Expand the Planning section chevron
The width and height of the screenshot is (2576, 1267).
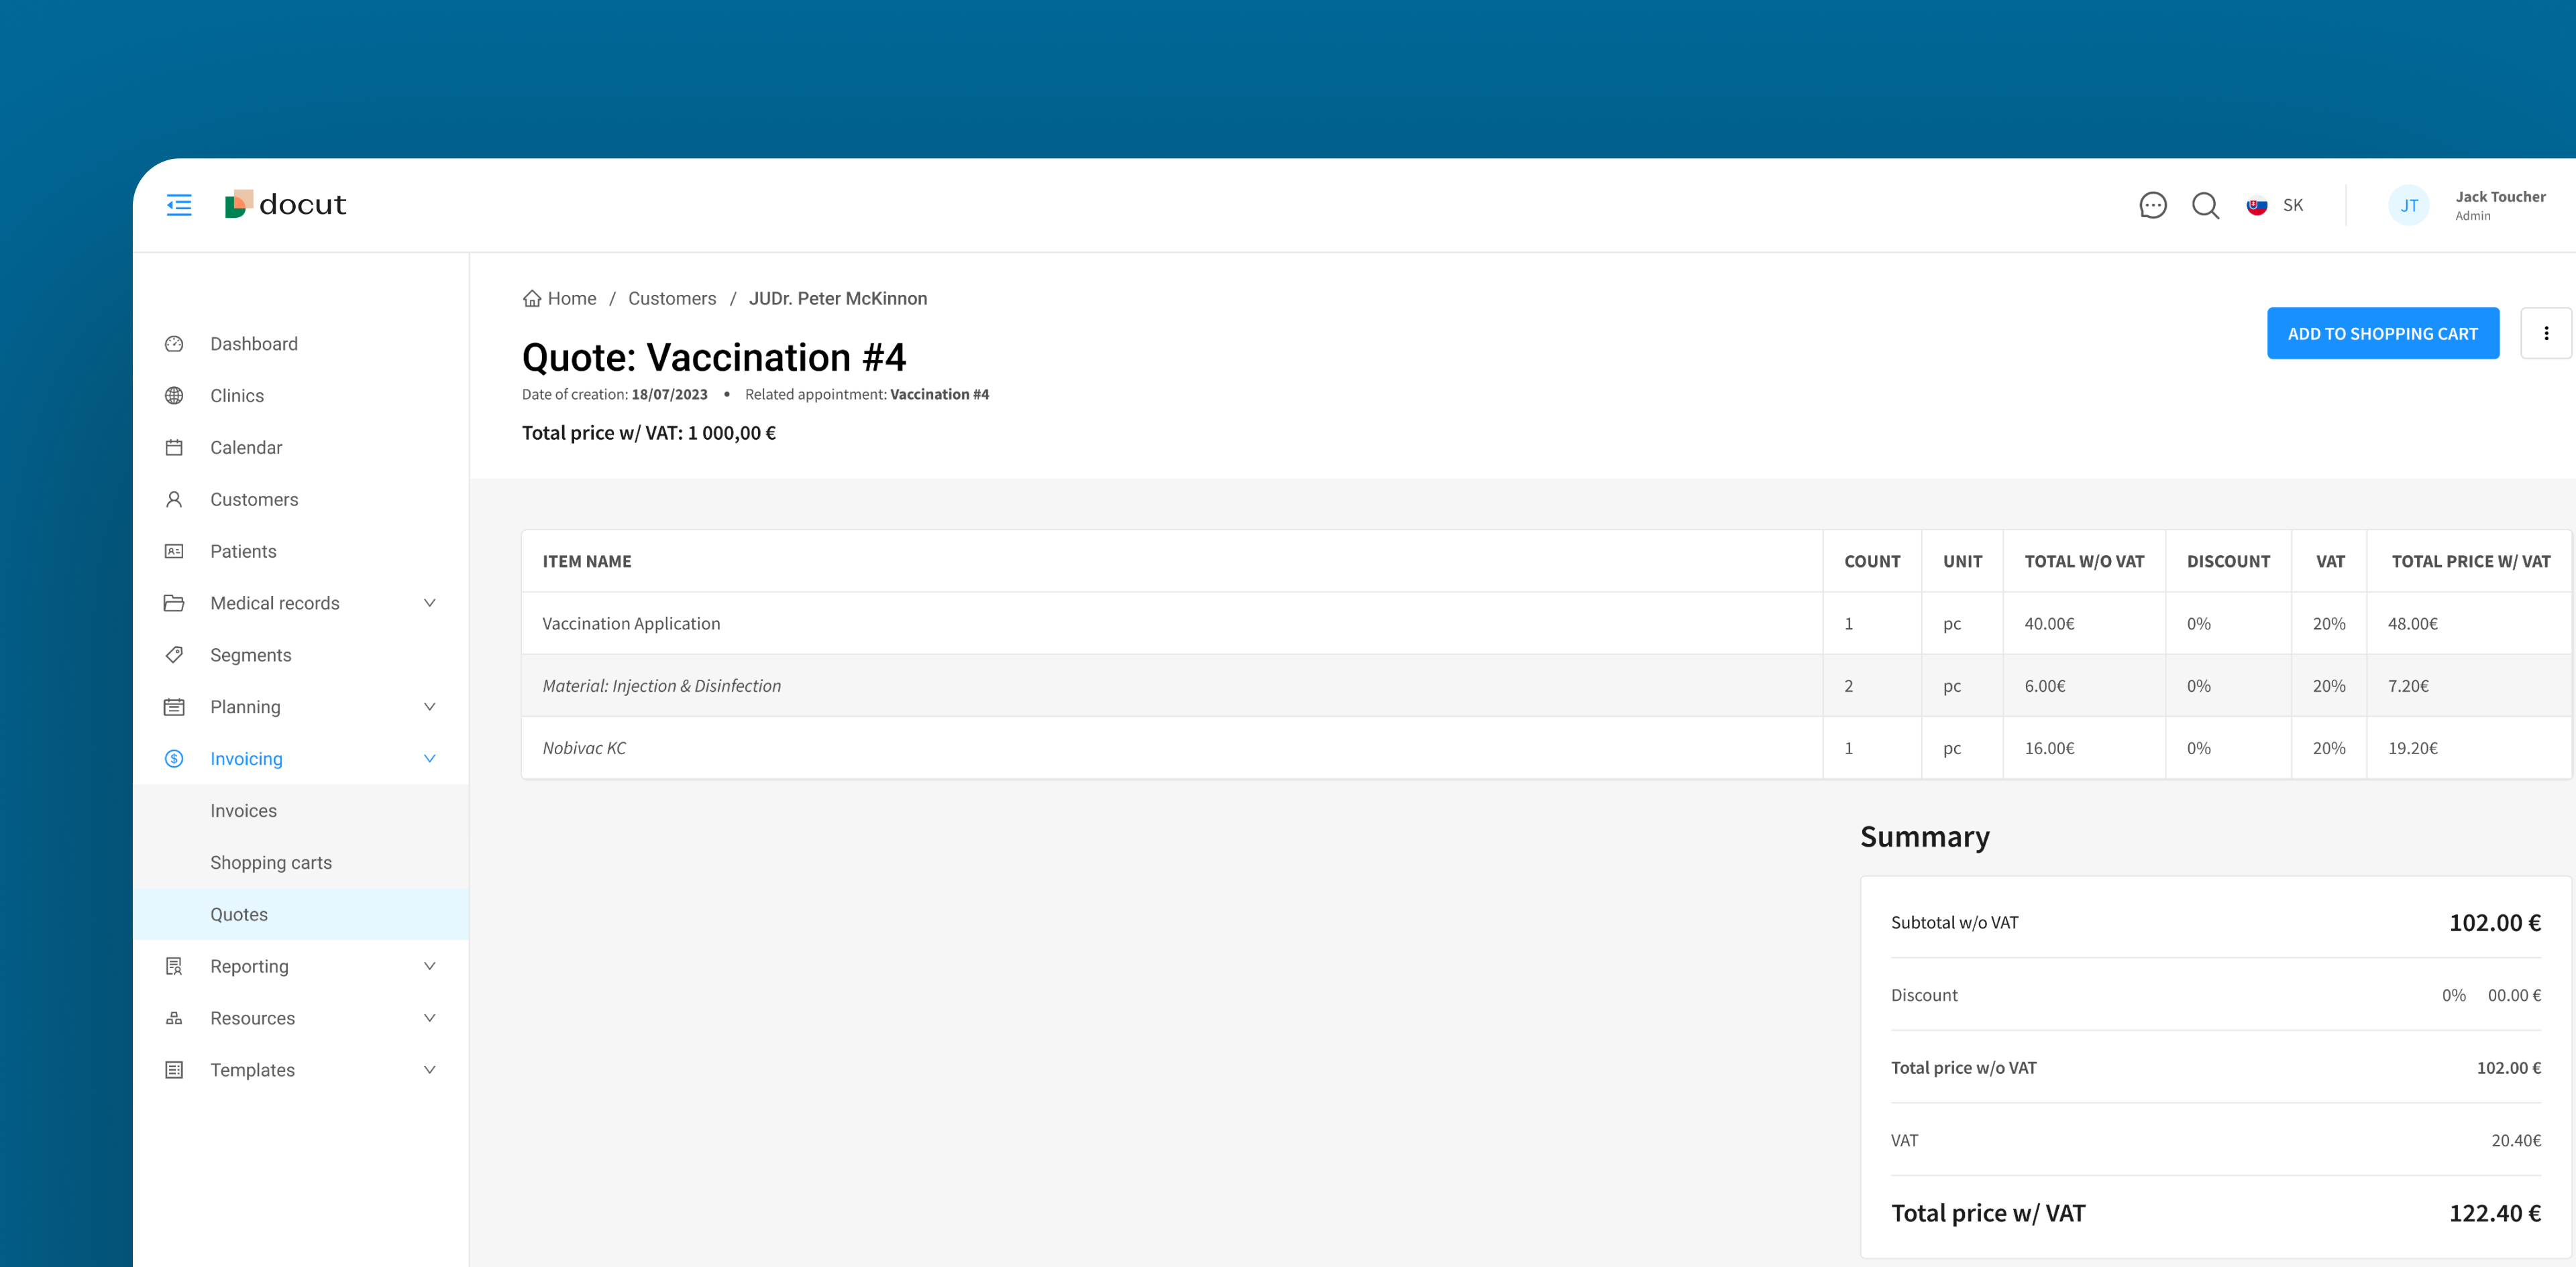pos(429,707)
